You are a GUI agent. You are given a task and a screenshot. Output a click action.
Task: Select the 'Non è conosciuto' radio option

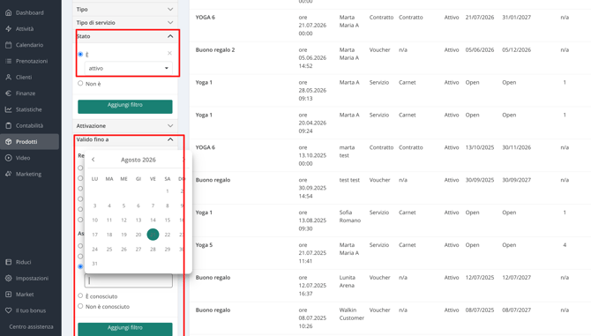[x=80, y=306]
